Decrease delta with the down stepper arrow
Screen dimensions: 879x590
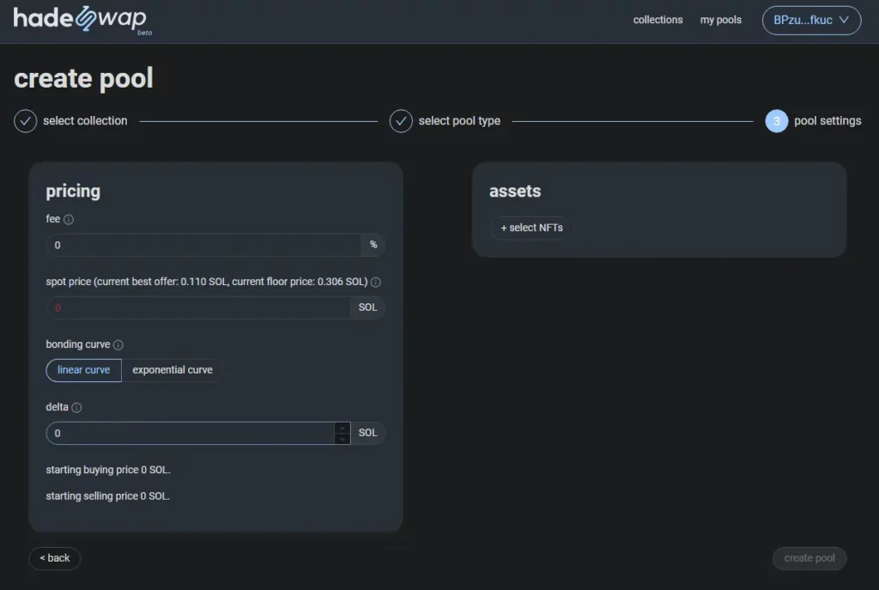click(x=342, y=439)
